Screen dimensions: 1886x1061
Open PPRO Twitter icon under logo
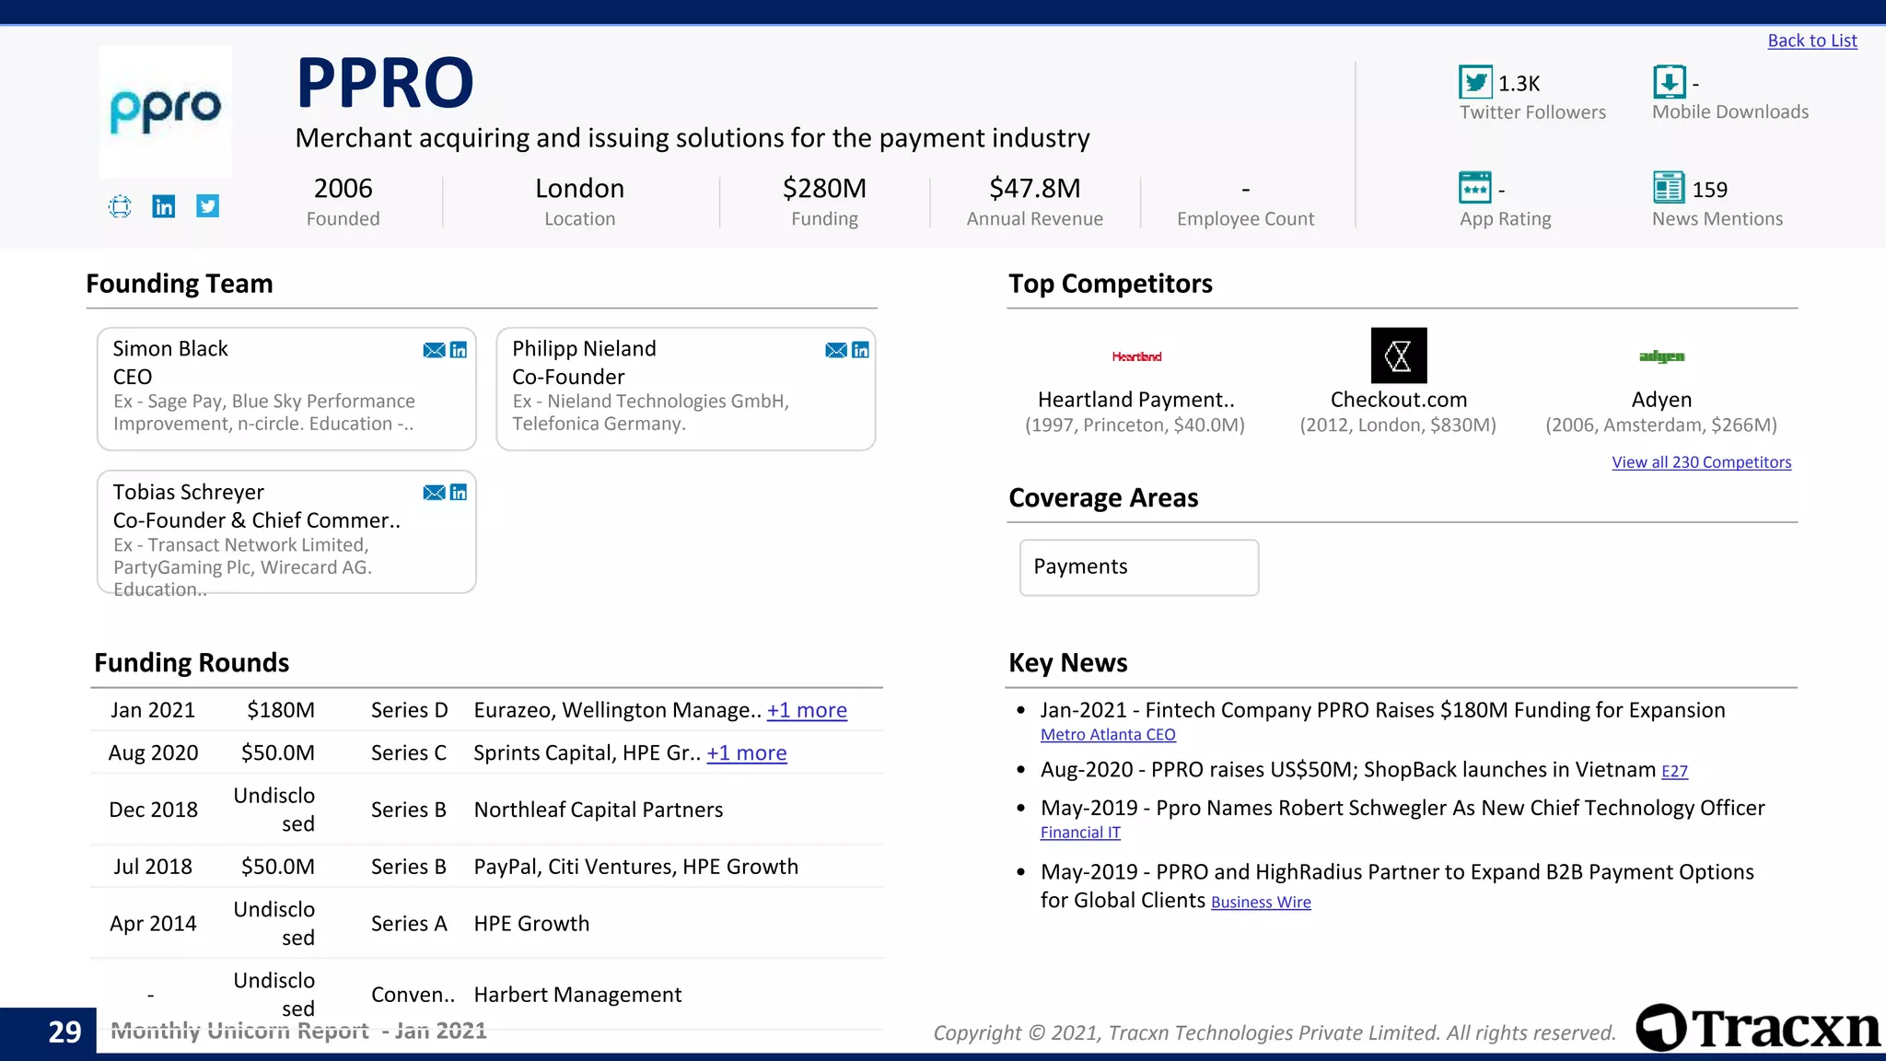click(x=208, y=206)
